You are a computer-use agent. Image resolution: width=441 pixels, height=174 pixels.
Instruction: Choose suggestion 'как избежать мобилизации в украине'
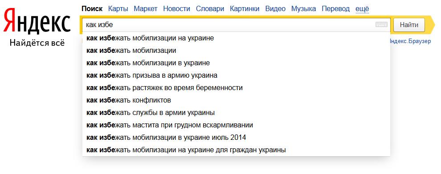point(236,63)
